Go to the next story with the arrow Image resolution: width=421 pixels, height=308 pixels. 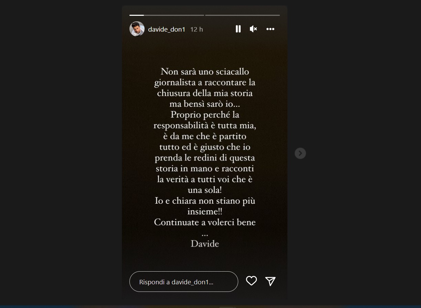300,153
